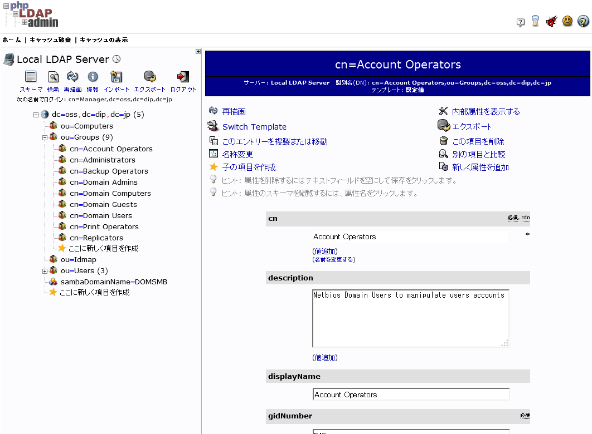Screen dimensions: 592x434
Task: Click the round blue question mark icon
Action: (x=583, y=21)
